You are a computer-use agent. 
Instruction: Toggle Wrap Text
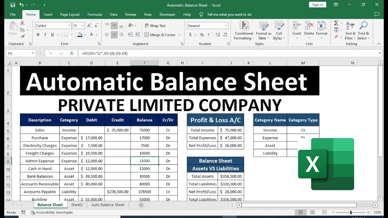tap(155, 26)
